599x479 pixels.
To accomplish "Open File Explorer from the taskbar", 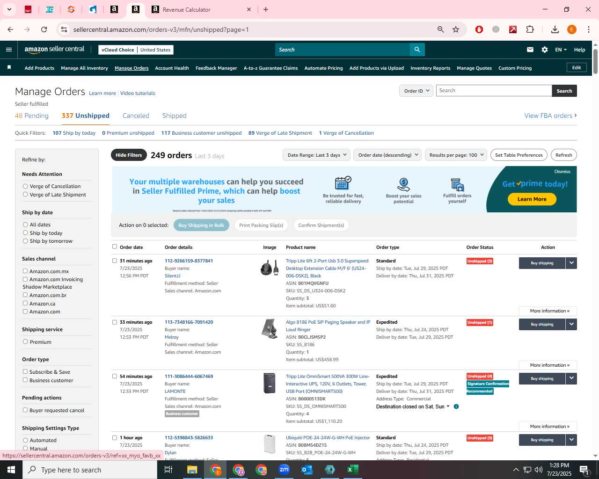I will click(192, 470).
